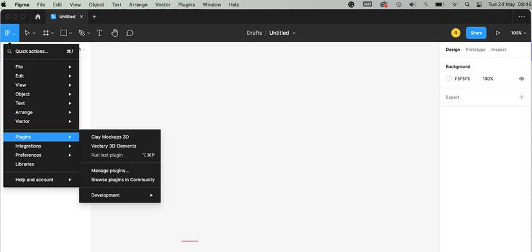Click the volume icon in menu bar
532x252 pixels.
[x=413, y=5]
